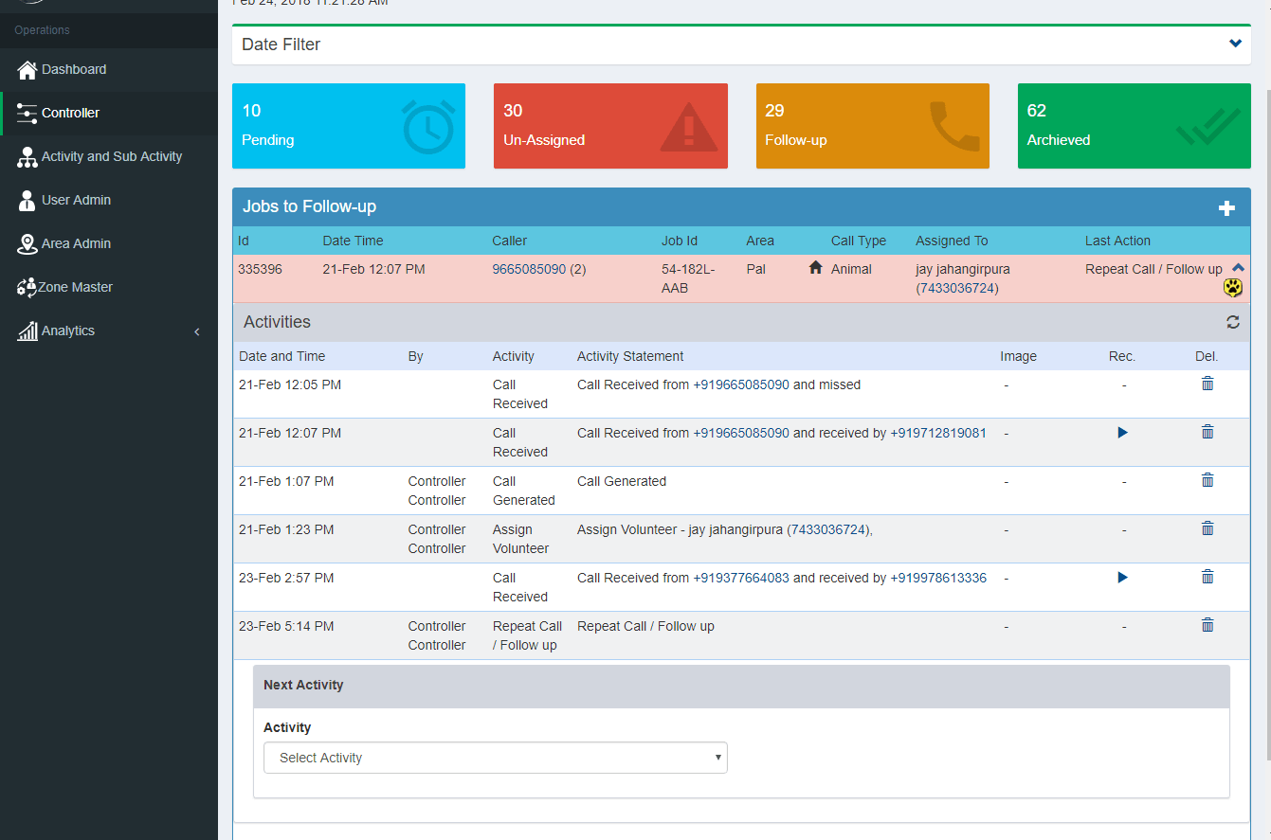
Task: Click the Activity Statement column header
Action: click(x=630, y=356)
